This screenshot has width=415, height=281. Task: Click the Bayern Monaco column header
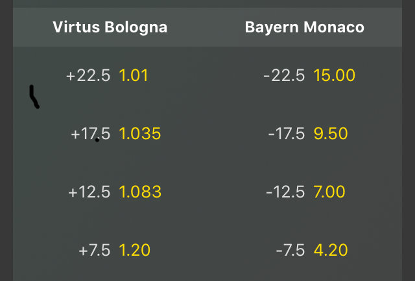[304, 27]
